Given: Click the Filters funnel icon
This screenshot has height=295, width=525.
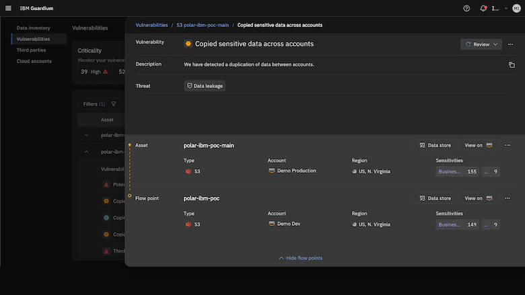Looking at the screenshot, I should coord(114,104).
